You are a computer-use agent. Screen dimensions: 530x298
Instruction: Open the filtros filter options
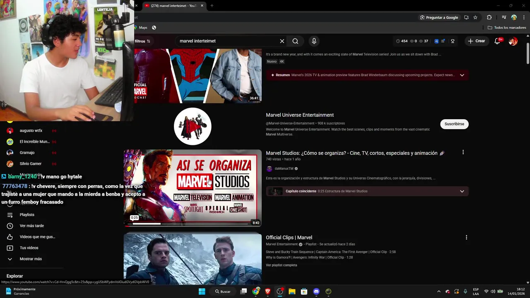click(142, 41)
